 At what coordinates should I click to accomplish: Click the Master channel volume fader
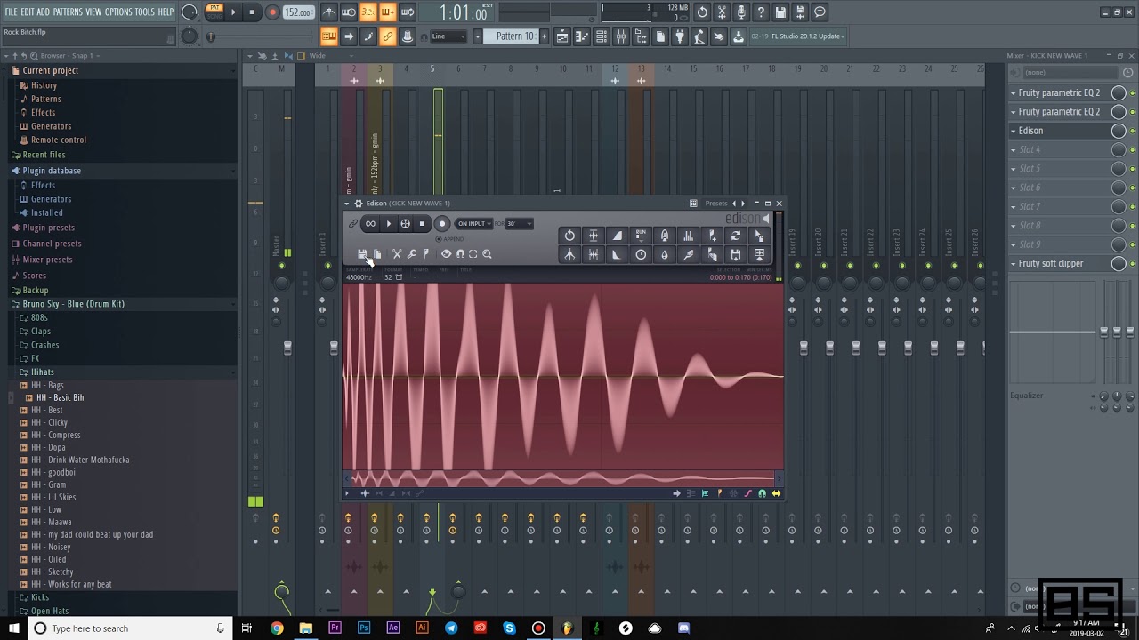(287, 348)
